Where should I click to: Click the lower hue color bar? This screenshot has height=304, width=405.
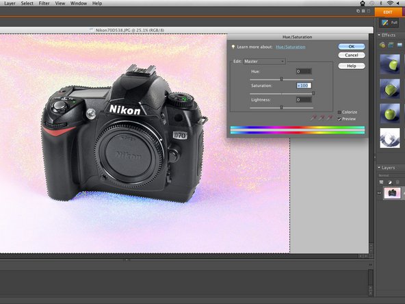tap(298, 132)
